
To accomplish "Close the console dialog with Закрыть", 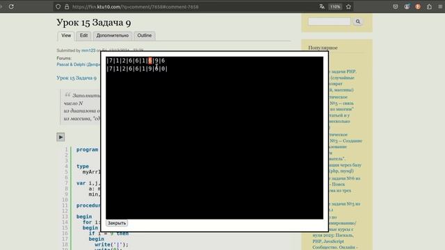I will (x=117, y=223).
